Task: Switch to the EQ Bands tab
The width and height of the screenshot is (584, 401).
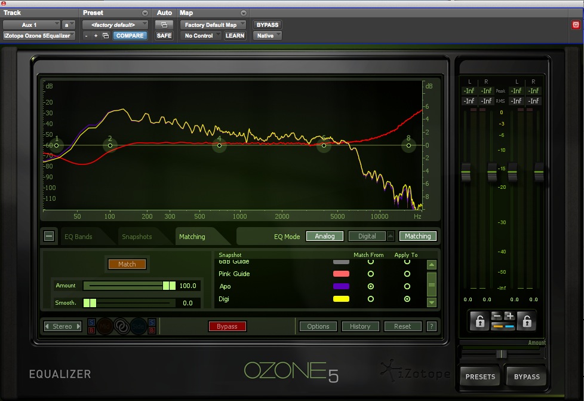Action: pos(78,237)
